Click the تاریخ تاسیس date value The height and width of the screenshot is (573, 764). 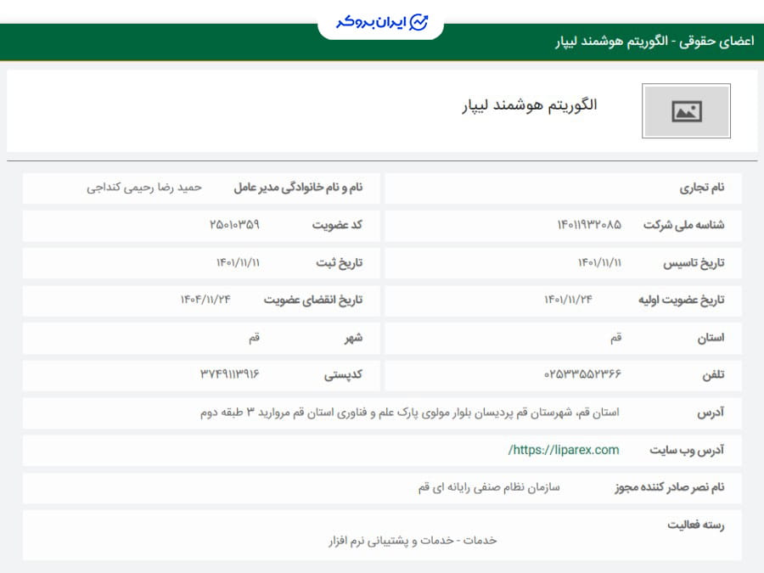coord(600,262)
